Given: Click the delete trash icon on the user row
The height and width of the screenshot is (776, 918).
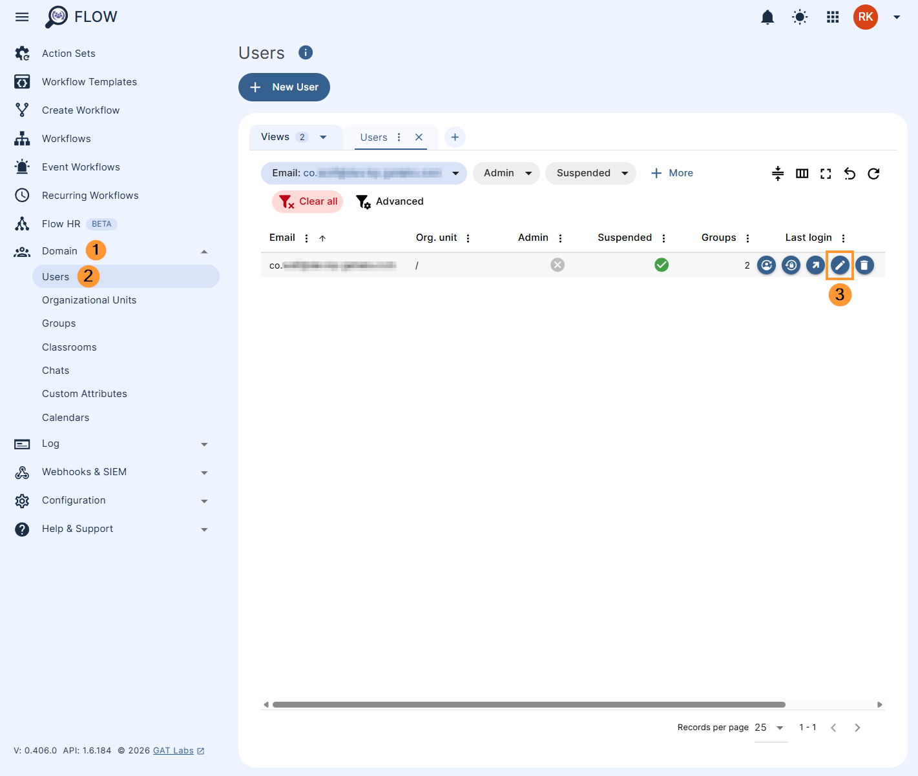Looking at the screenshot, I should click(864, 265).
